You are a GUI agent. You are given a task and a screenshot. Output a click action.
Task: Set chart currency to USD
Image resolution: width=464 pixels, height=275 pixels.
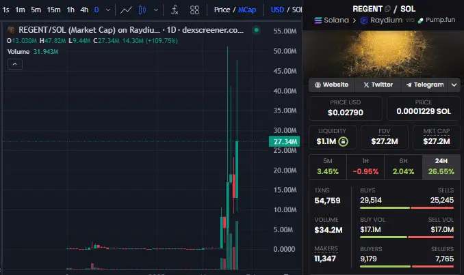tap(277, 10)
